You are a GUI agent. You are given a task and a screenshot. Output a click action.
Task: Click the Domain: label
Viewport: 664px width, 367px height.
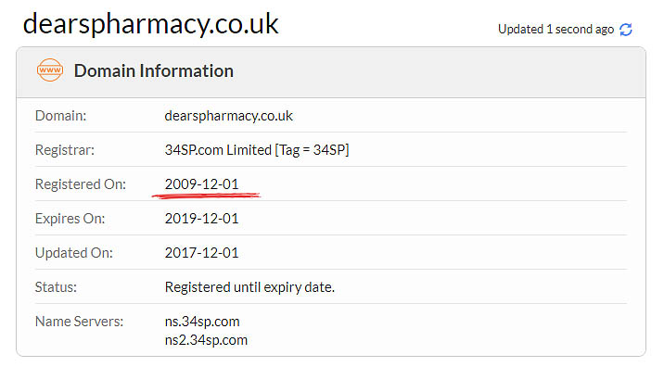[x=60, y=116]
